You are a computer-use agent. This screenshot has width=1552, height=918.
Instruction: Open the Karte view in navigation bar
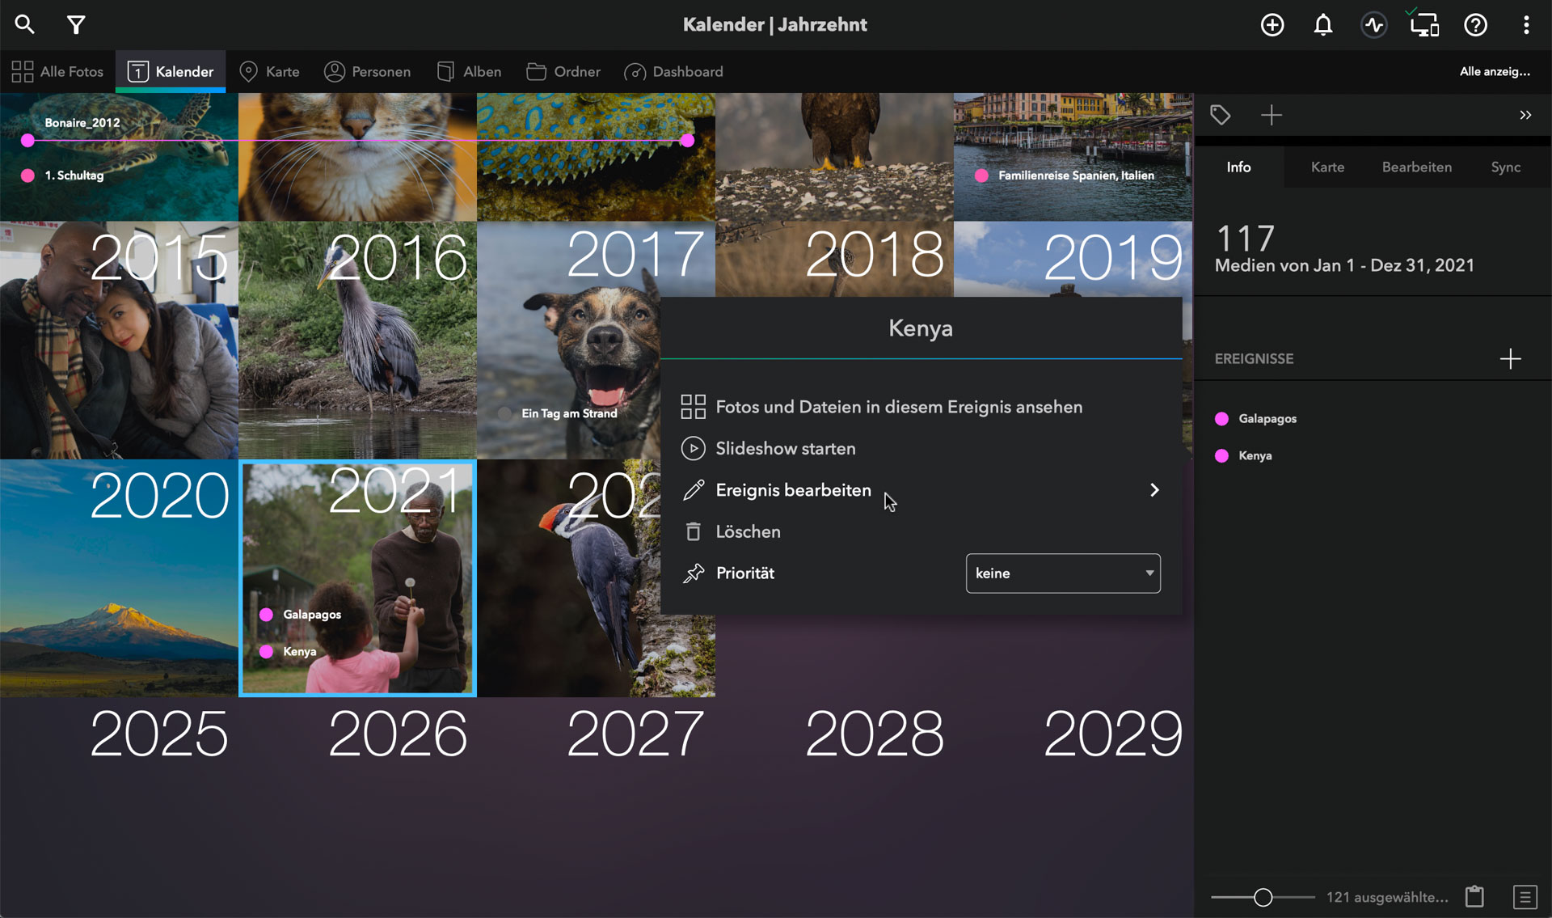tap(270, 72)
